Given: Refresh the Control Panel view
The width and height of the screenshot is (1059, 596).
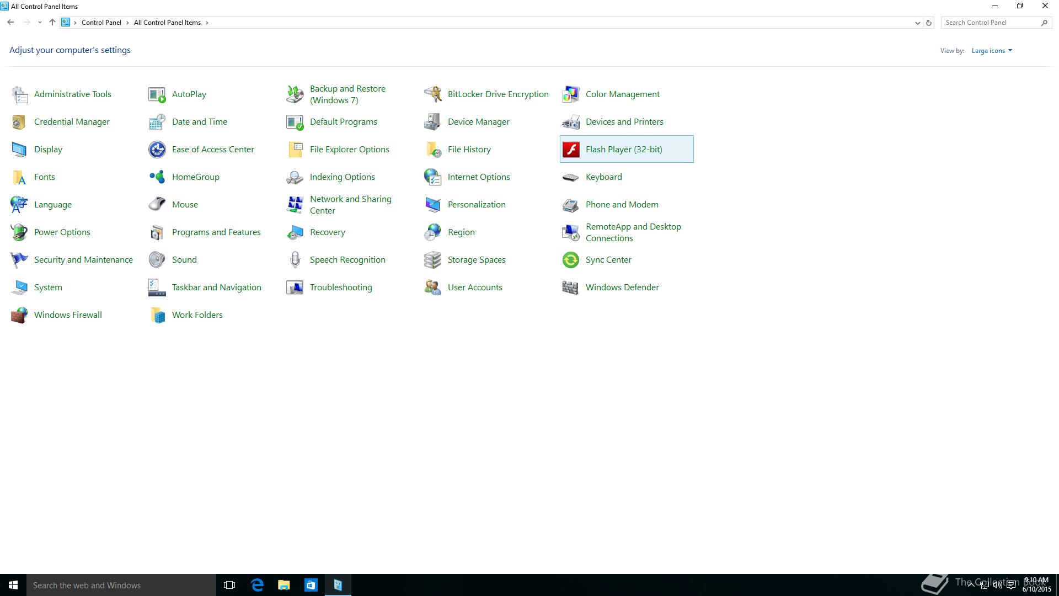Looking at the screenshot, I should tap(929, 23).
